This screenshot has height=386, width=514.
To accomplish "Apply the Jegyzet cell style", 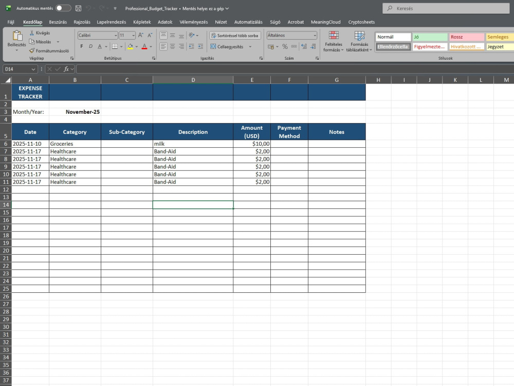I will click(x=500, y=47).
